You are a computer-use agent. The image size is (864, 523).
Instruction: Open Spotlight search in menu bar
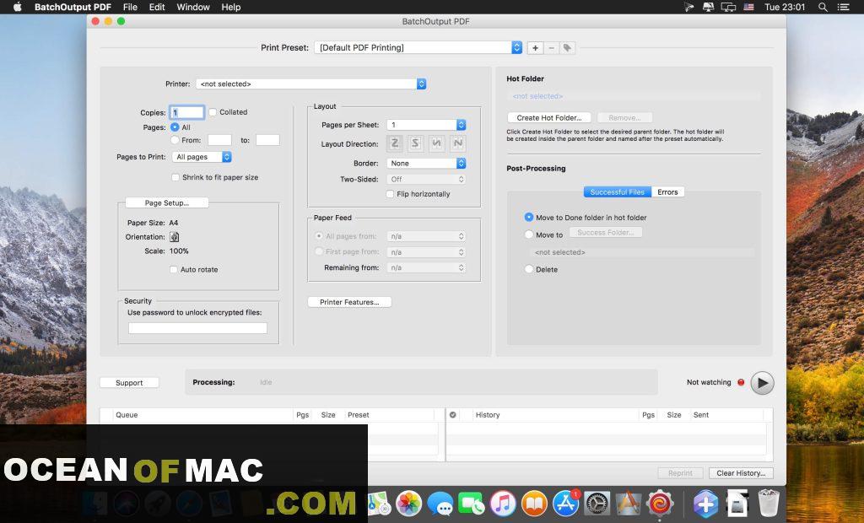pos(823,7)
